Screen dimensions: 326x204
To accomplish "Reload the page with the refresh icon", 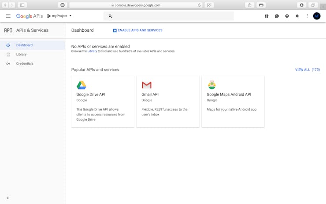I will [199, 5].
